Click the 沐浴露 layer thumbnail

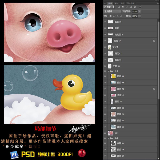109,47
